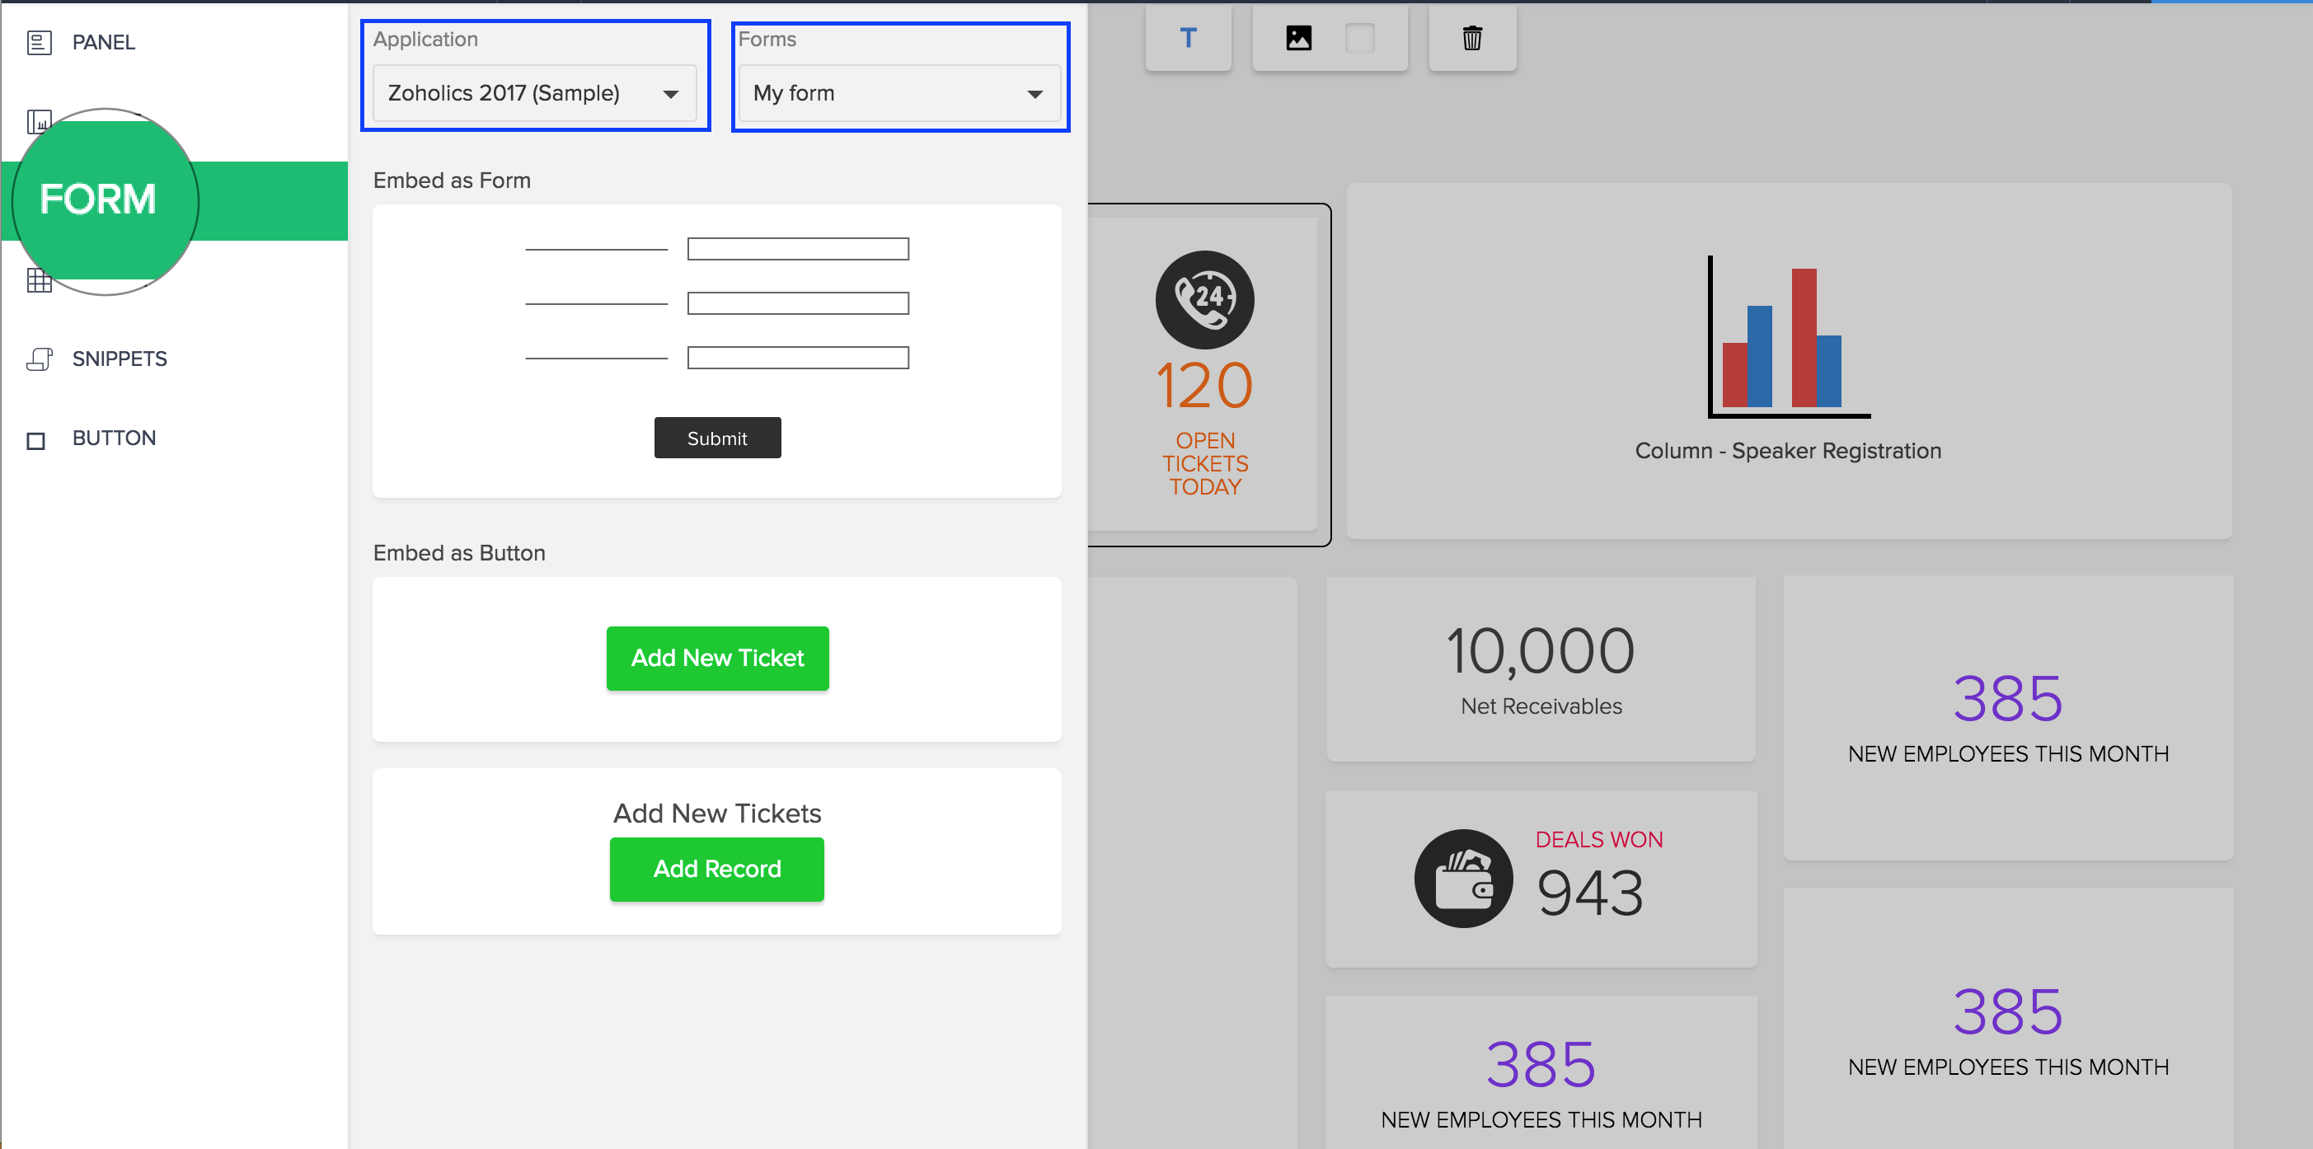
Task: Click the text (T) tool icon
Action: click(1188, 38)
